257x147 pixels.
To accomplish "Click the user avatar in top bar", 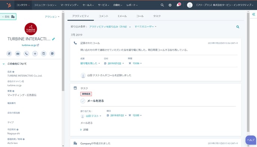I will pyautogui.click(x=190, y=5).
